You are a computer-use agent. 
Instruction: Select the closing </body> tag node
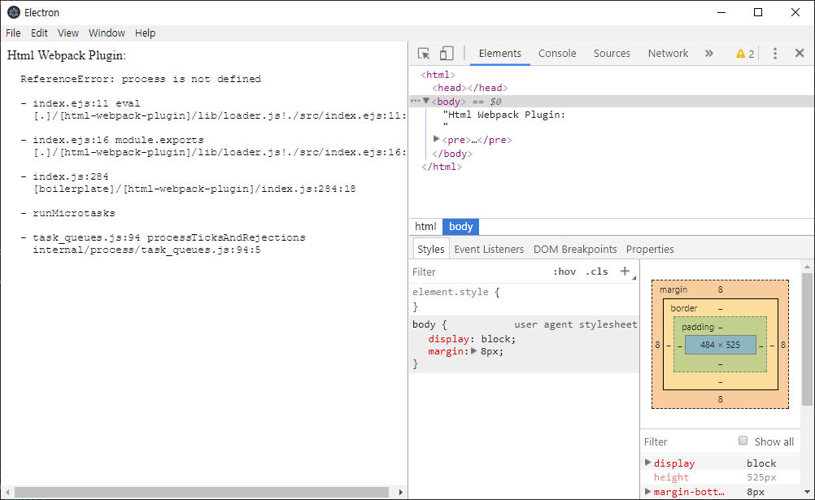[452, 154]
